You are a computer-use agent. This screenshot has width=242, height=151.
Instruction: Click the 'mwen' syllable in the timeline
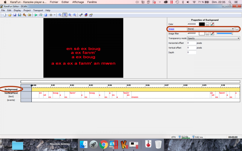pos(135,97)
